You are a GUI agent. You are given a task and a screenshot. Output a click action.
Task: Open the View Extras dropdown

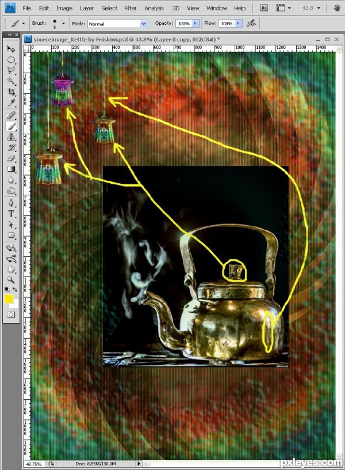tap(284, 8)
